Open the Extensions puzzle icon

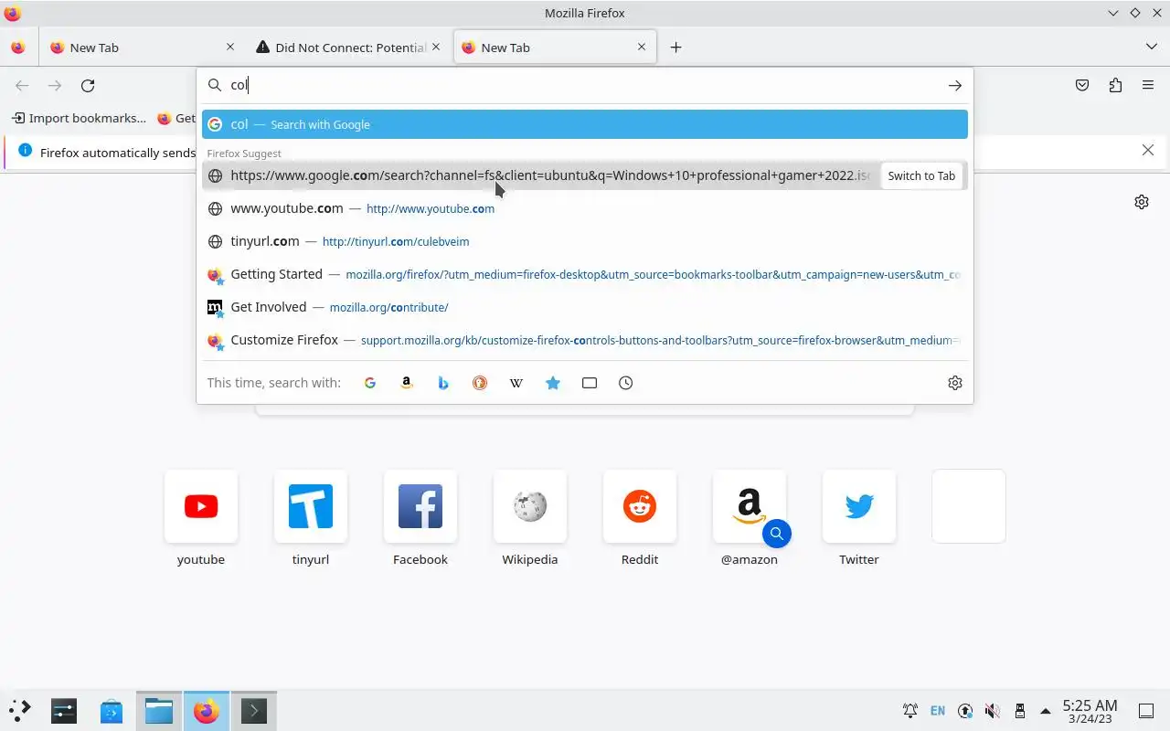[1115, 85]
